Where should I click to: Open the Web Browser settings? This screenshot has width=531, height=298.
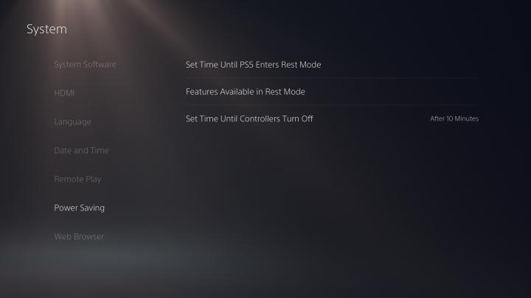[79, 236]
